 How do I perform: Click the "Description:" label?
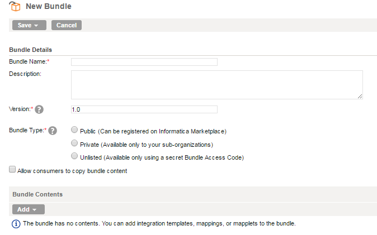[x=25, y=74]
